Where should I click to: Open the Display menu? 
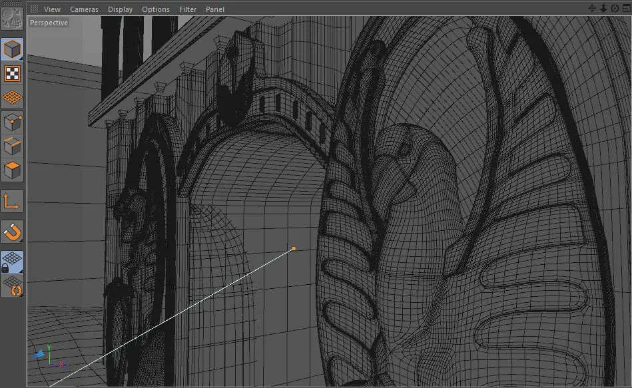[120, 9]
